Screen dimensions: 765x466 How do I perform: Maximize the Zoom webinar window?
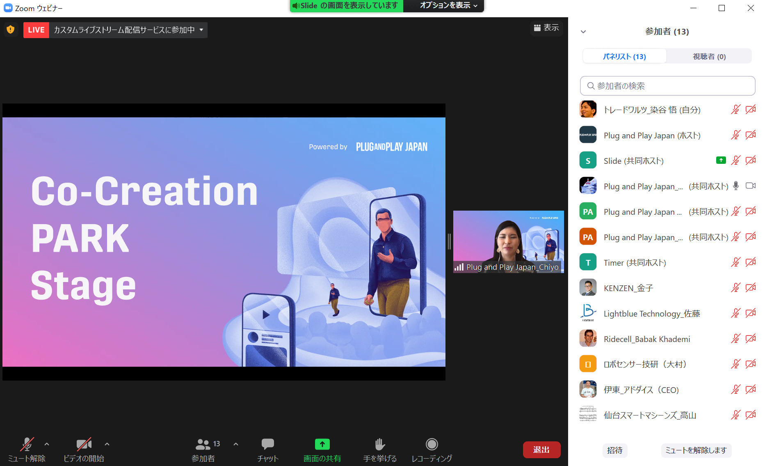click(722, 8)
